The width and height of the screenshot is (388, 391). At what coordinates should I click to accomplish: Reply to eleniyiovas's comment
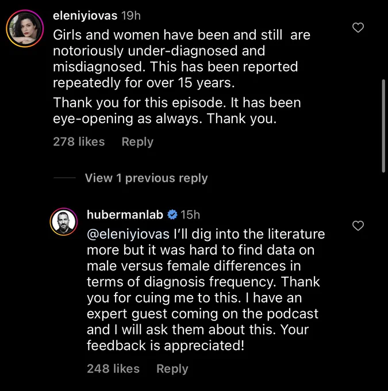click(x=137, y=142)
